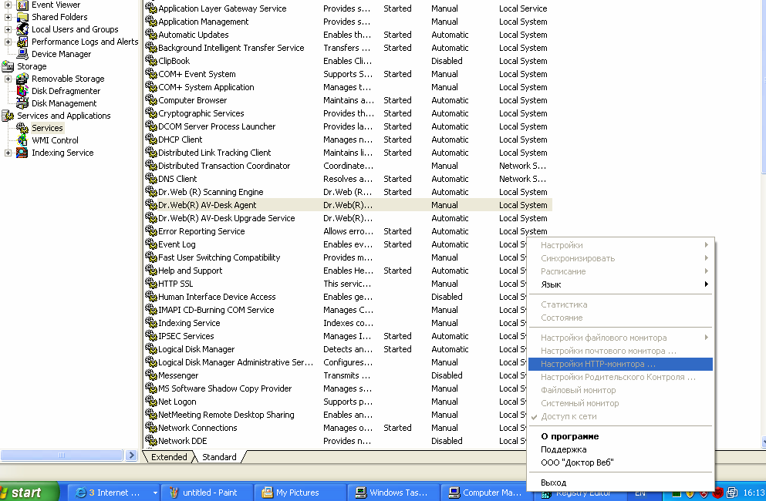Click the Disk Management icon

coord(22,103)
